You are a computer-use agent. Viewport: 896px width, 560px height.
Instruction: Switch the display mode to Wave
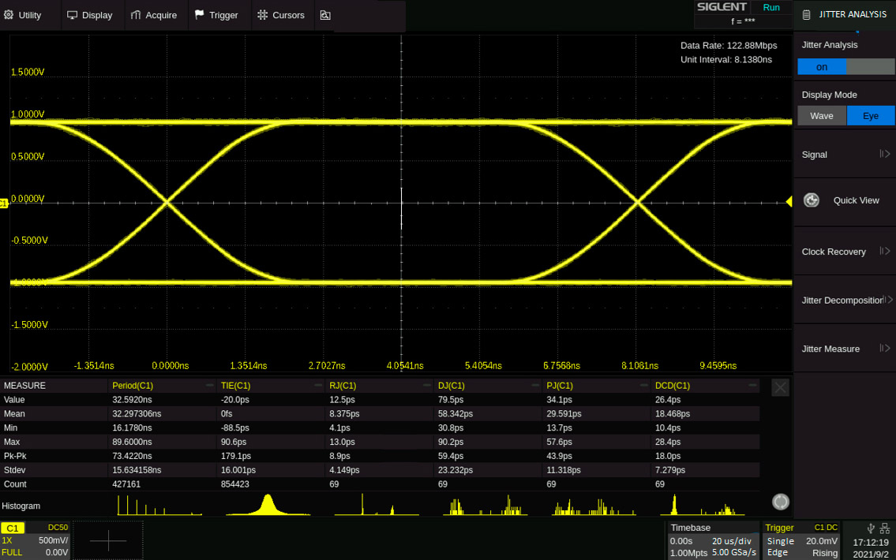pyautogui.click(x=822, y=116)
